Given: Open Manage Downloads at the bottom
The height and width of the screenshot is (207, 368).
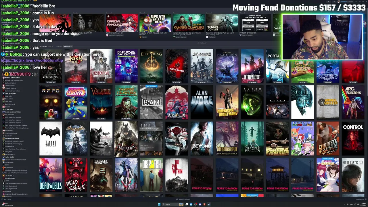Looking at the screenshot, I should click(183, 199).
